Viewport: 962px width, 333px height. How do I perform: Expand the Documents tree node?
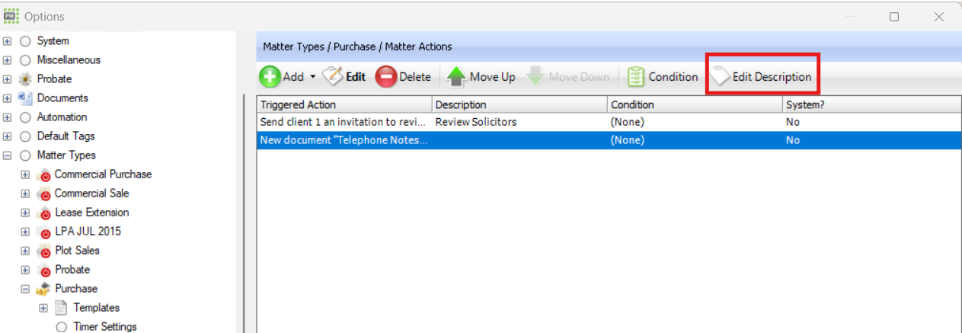click(x=7, y=98)
